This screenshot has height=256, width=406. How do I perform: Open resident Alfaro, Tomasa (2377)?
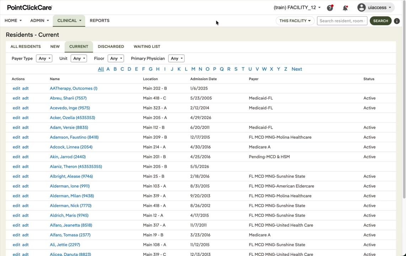coord(70,235)
